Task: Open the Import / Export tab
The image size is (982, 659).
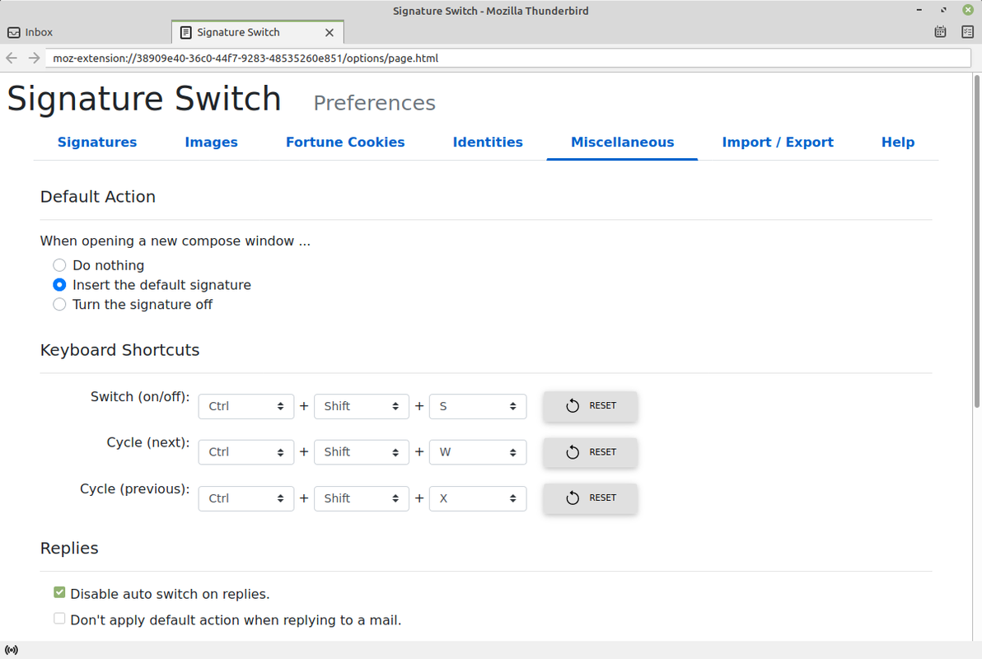Action: coord(777,143)
